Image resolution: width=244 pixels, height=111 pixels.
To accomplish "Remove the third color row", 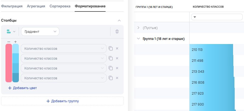I will [117, 68].
